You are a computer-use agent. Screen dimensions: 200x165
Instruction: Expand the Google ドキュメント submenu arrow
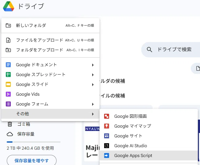[x=93, y=65]
